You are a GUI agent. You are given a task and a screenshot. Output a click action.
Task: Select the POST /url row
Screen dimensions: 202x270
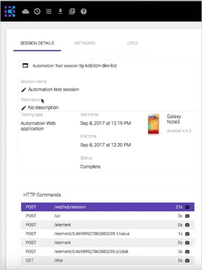pyautogui.click(x=108, y=216)
